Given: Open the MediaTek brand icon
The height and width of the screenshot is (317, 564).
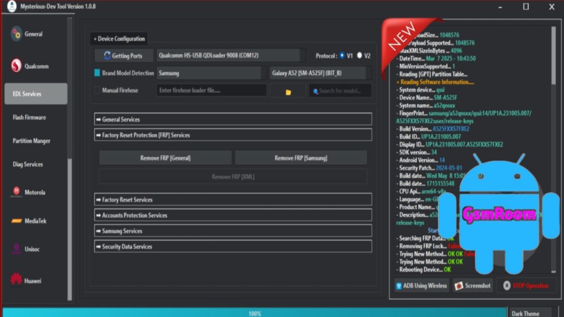Looking at the screenshot, I should (x=16, y=221).
